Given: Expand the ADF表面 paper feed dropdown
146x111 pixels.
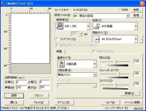Looking at the screenshot, I should tap(136, 26).
